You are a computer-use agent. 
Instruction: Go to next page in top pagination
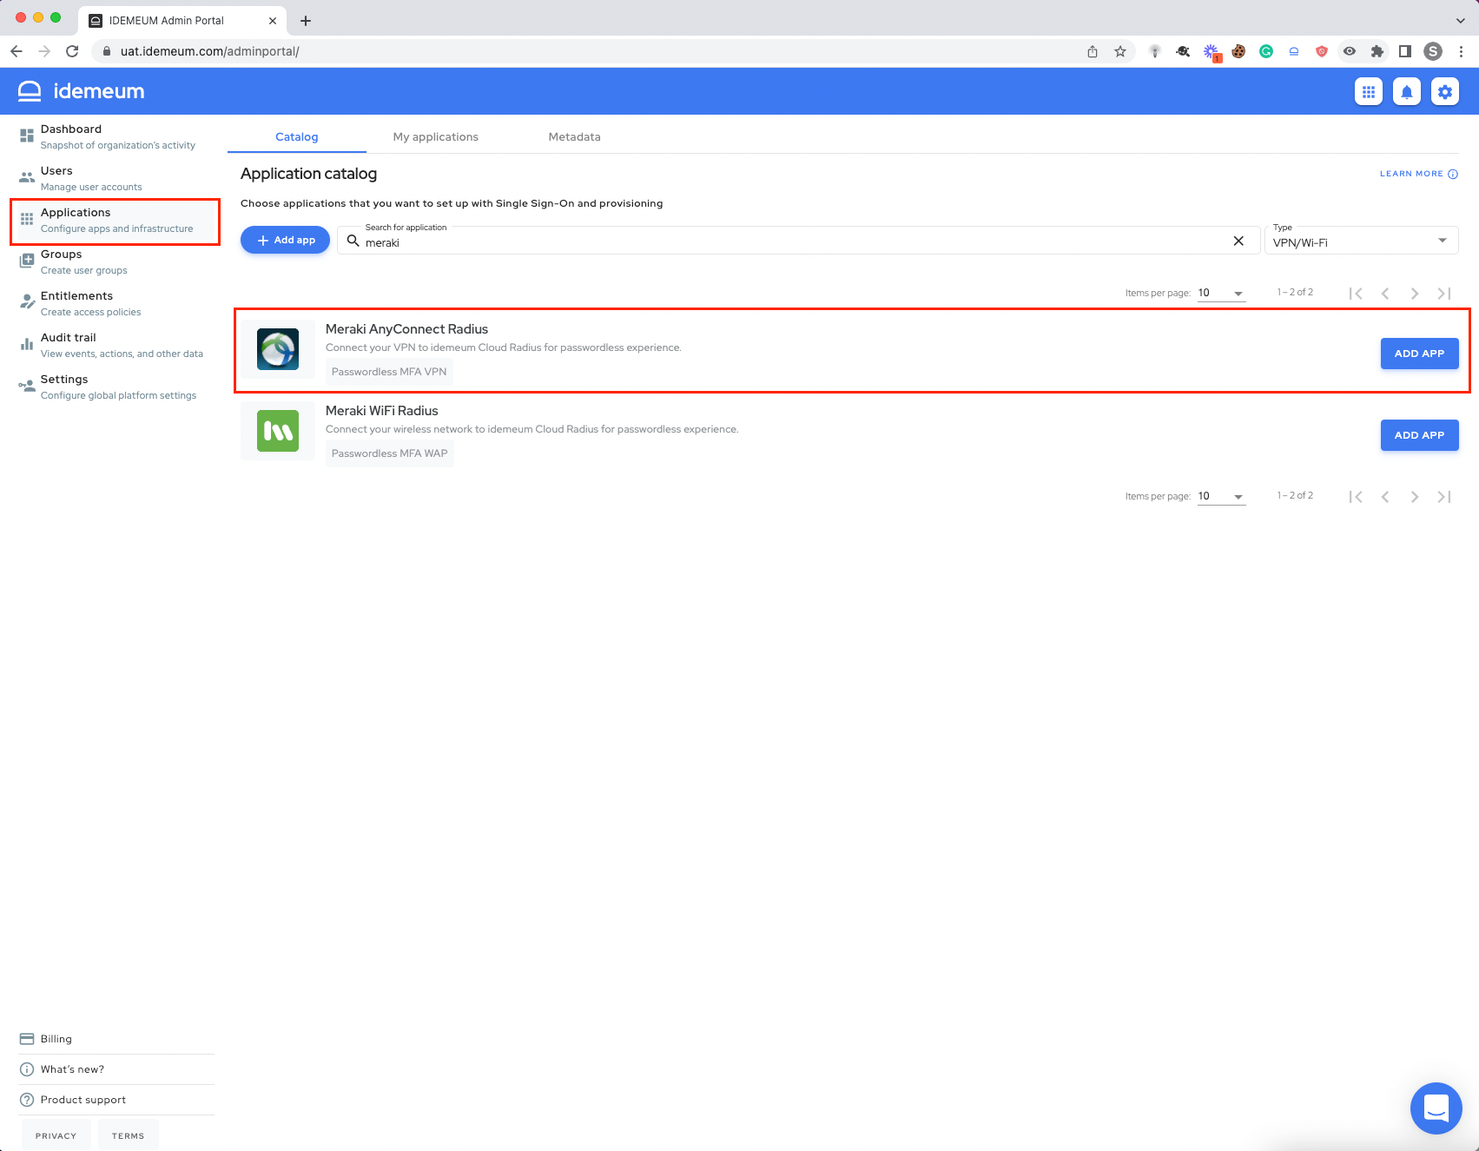(1415, 294)
